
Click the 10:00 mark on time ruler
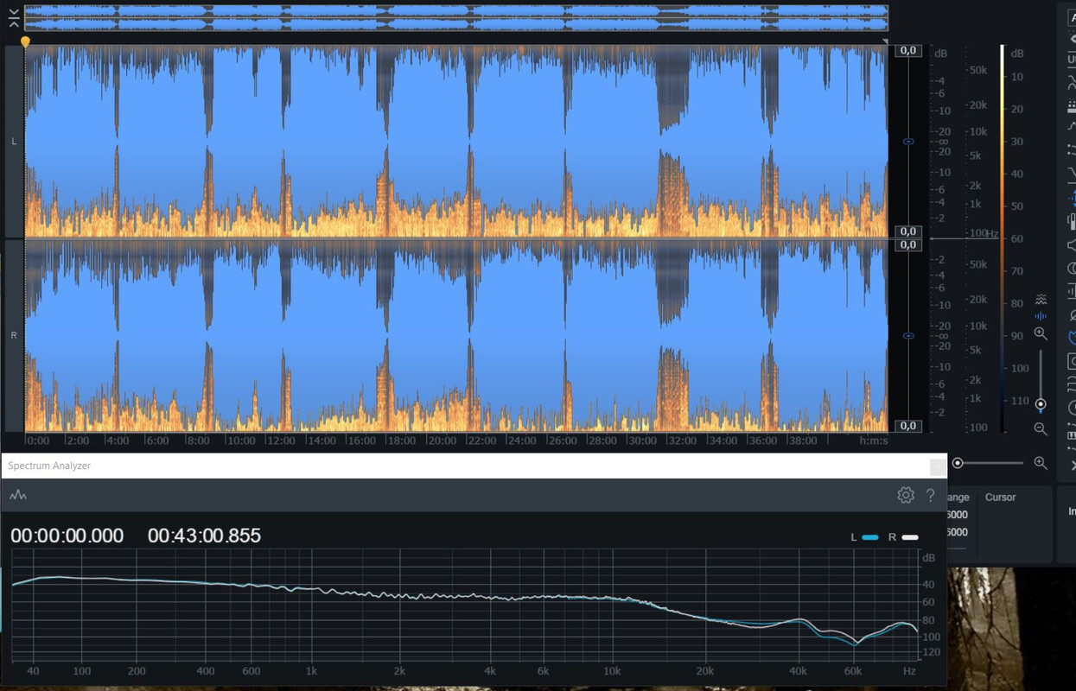[241, 441]
